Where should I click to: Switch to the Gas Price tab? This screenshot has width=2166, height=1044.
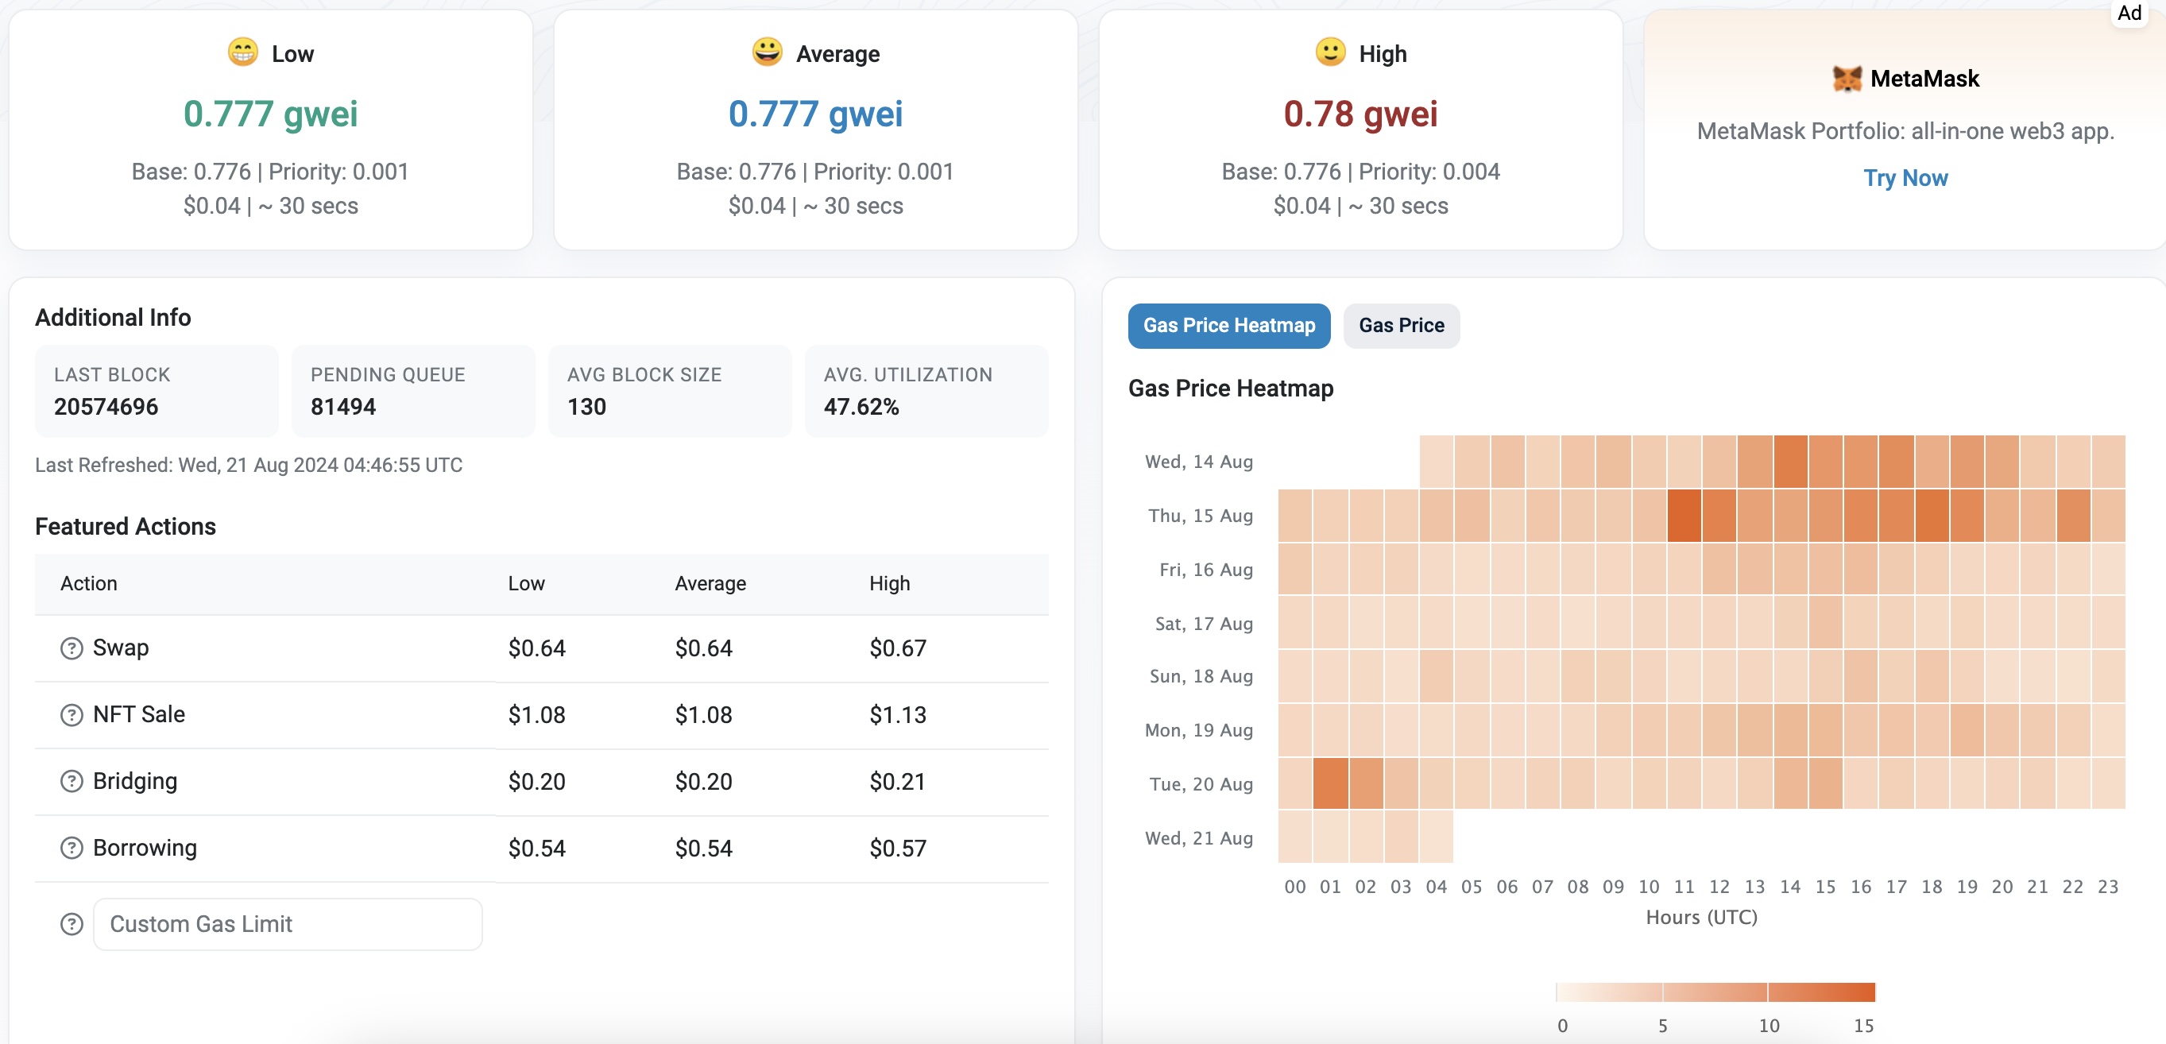[1401, 325]
